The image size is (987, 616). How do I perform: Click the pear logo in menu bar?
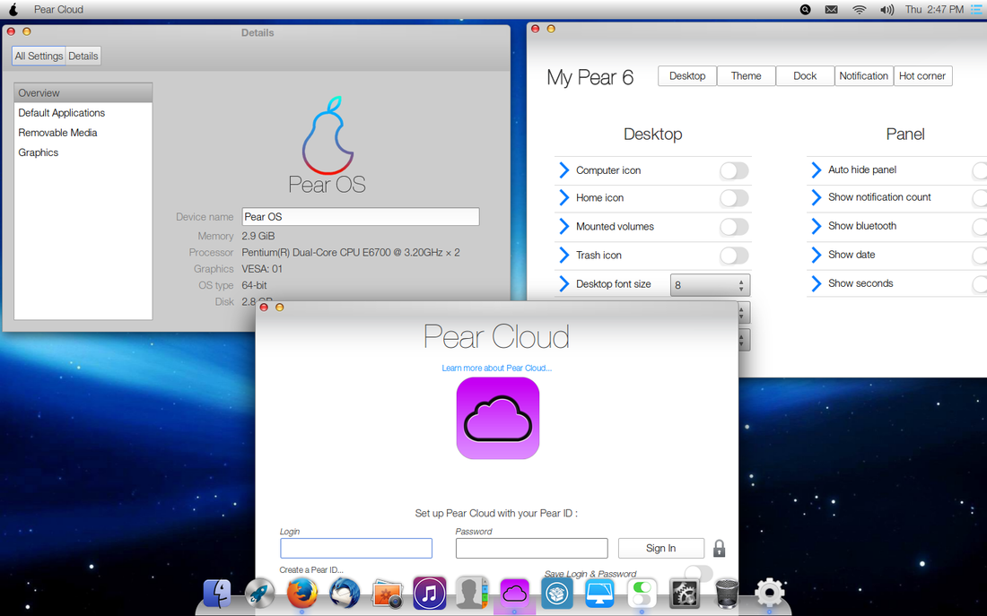[x=13, y=10]
